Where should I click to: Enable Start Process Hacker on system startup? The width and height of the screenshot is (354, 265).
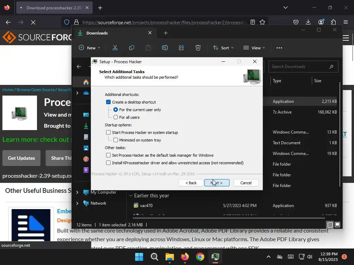108,132
